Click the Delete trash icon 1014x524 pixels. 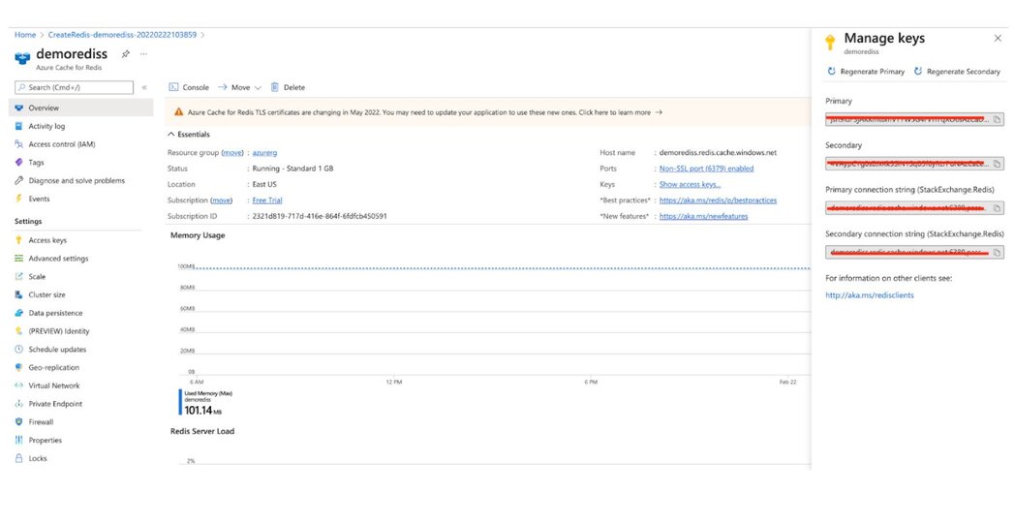point(275,87)
